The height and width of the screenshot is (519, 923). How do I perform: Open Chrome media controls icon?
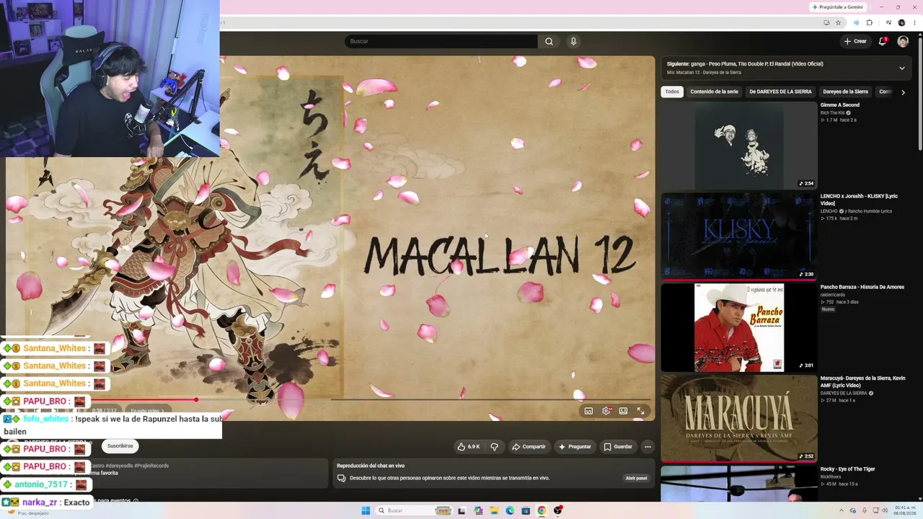pos(888,23)
